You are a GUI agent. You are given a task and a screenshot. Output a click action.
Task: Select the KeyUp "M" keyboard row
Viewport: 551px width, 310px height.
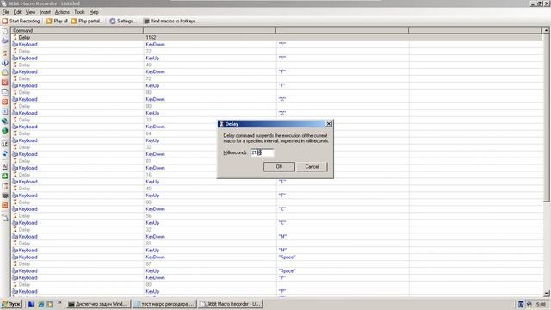tap(276, 251)
